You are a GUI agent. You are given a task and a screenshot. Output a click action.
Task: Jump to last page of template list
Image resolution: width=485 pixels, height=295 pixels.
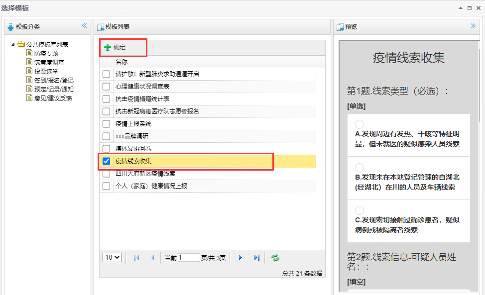257,258
